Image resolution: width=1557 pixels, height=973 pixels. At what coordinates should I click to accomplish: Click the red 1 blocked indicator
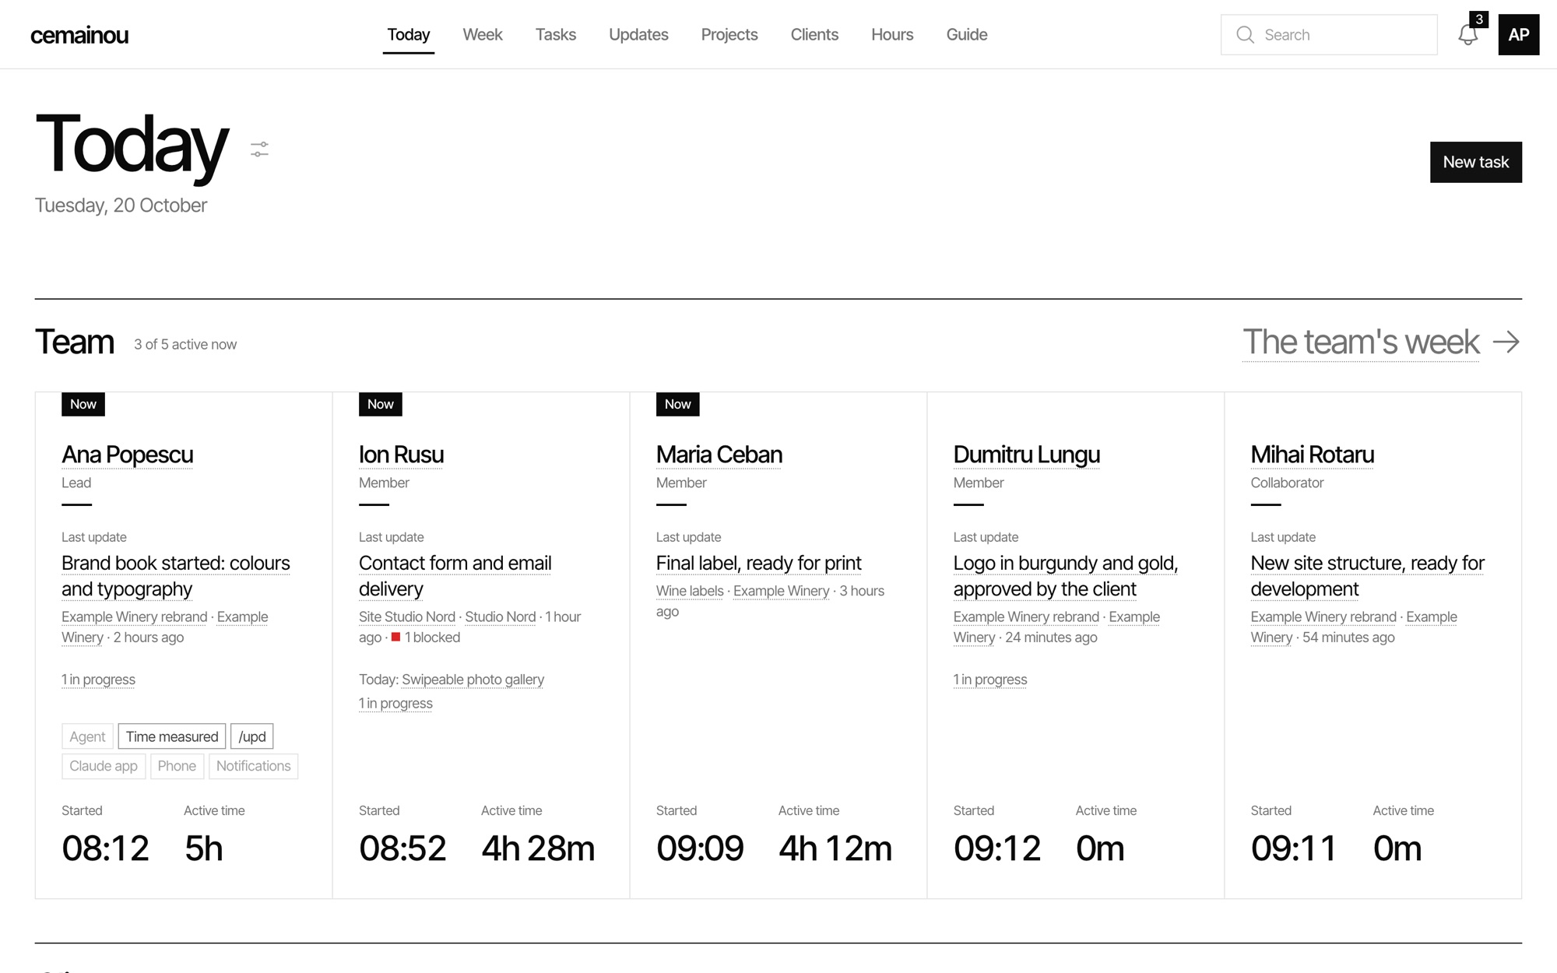pyautogui.click(x=426, y=638)
